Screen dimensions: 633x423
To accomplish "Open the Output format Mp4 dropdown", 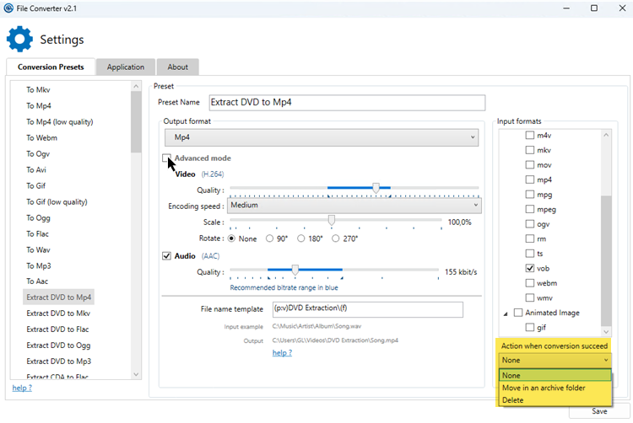I will click(322, 137).
